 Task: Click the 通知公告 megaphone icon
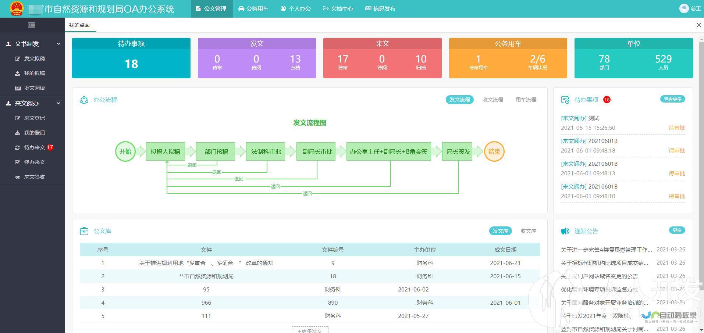pos(565,231)
